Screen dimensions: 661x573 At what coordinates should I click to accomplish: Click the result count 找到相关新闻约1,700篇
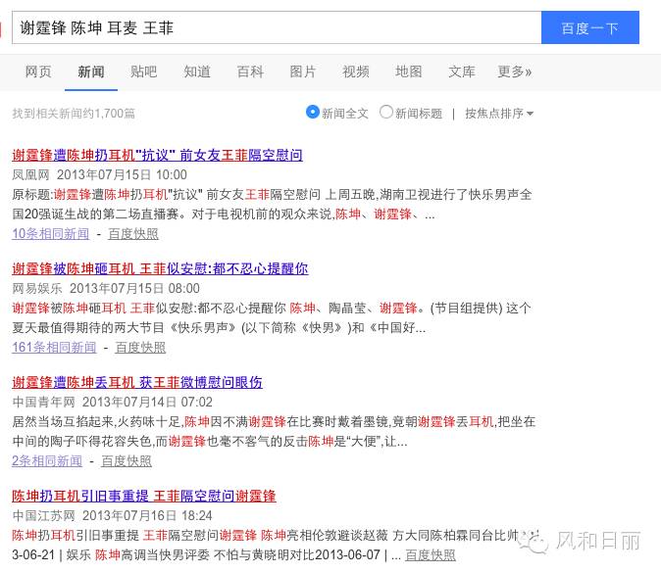tap(74, 114)
